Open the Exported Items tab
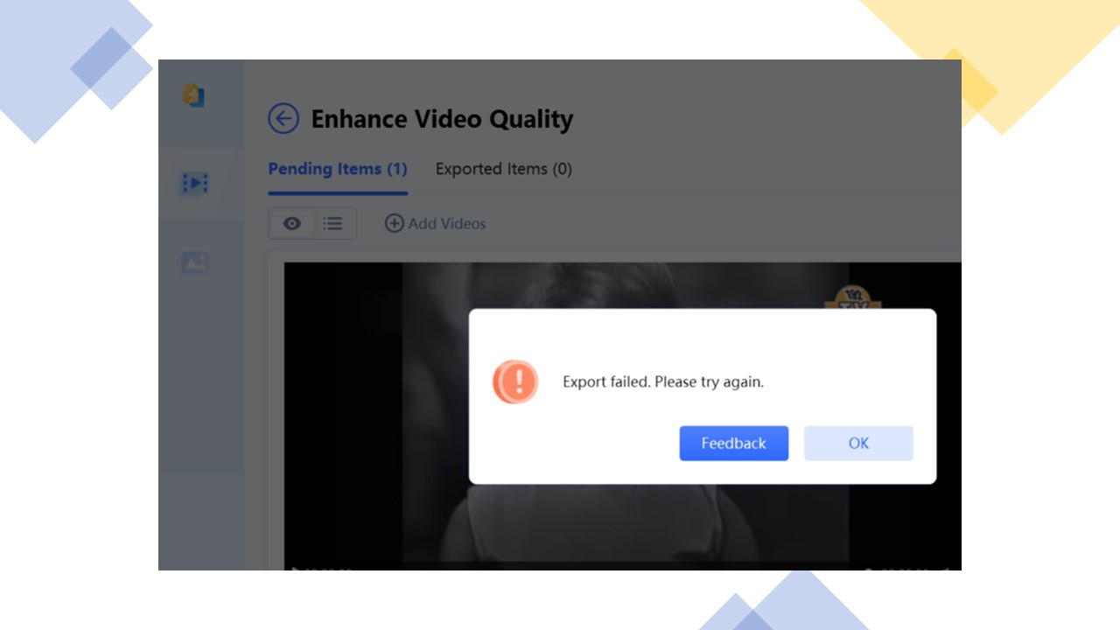The height and width of the screenshot is (630, 1120). pyautogui.click(x=503, y=169)
